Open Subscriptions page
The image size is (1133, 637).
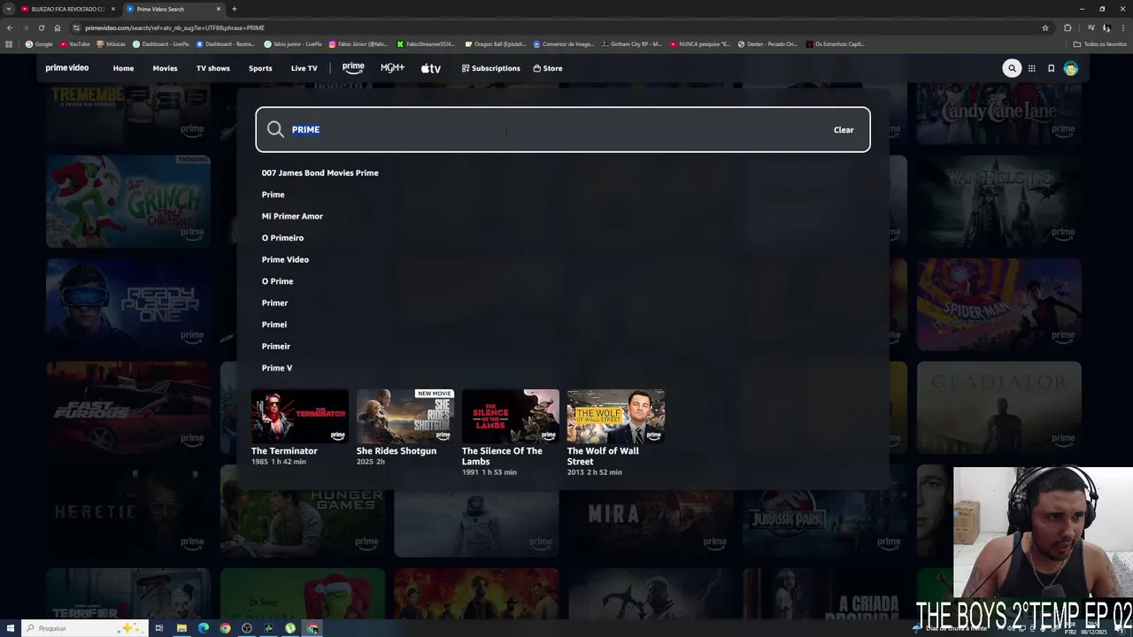(490, 68)
